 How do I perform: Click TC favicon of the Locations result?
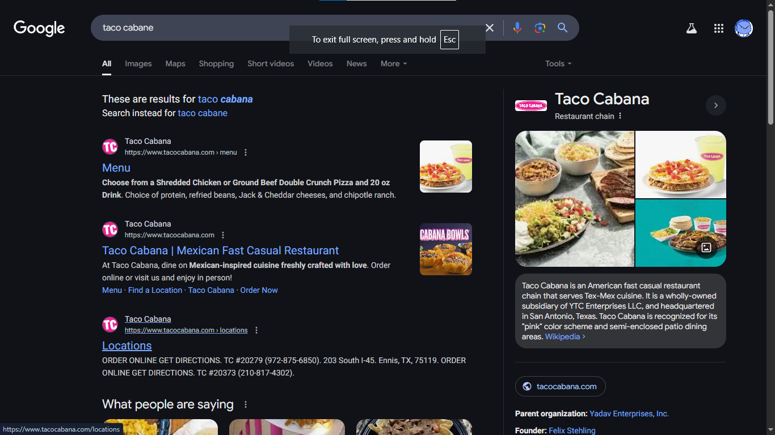110,325
